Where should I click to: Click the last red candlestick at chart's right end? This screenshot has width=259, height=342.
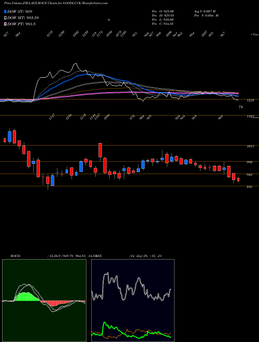click(238, 179)
